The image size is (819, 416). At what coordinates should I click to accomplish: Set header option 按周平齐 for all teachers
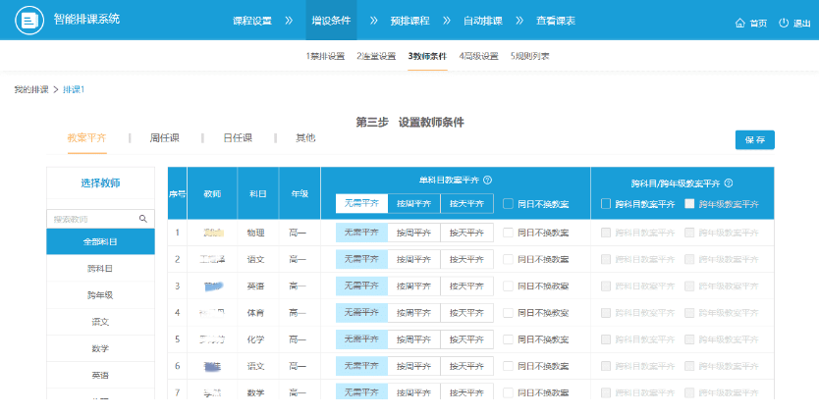(414, 203)
